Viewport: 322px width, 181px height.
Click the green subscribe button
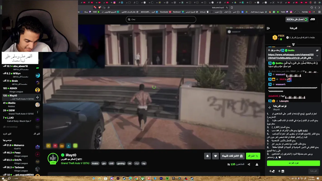(253, 156)
